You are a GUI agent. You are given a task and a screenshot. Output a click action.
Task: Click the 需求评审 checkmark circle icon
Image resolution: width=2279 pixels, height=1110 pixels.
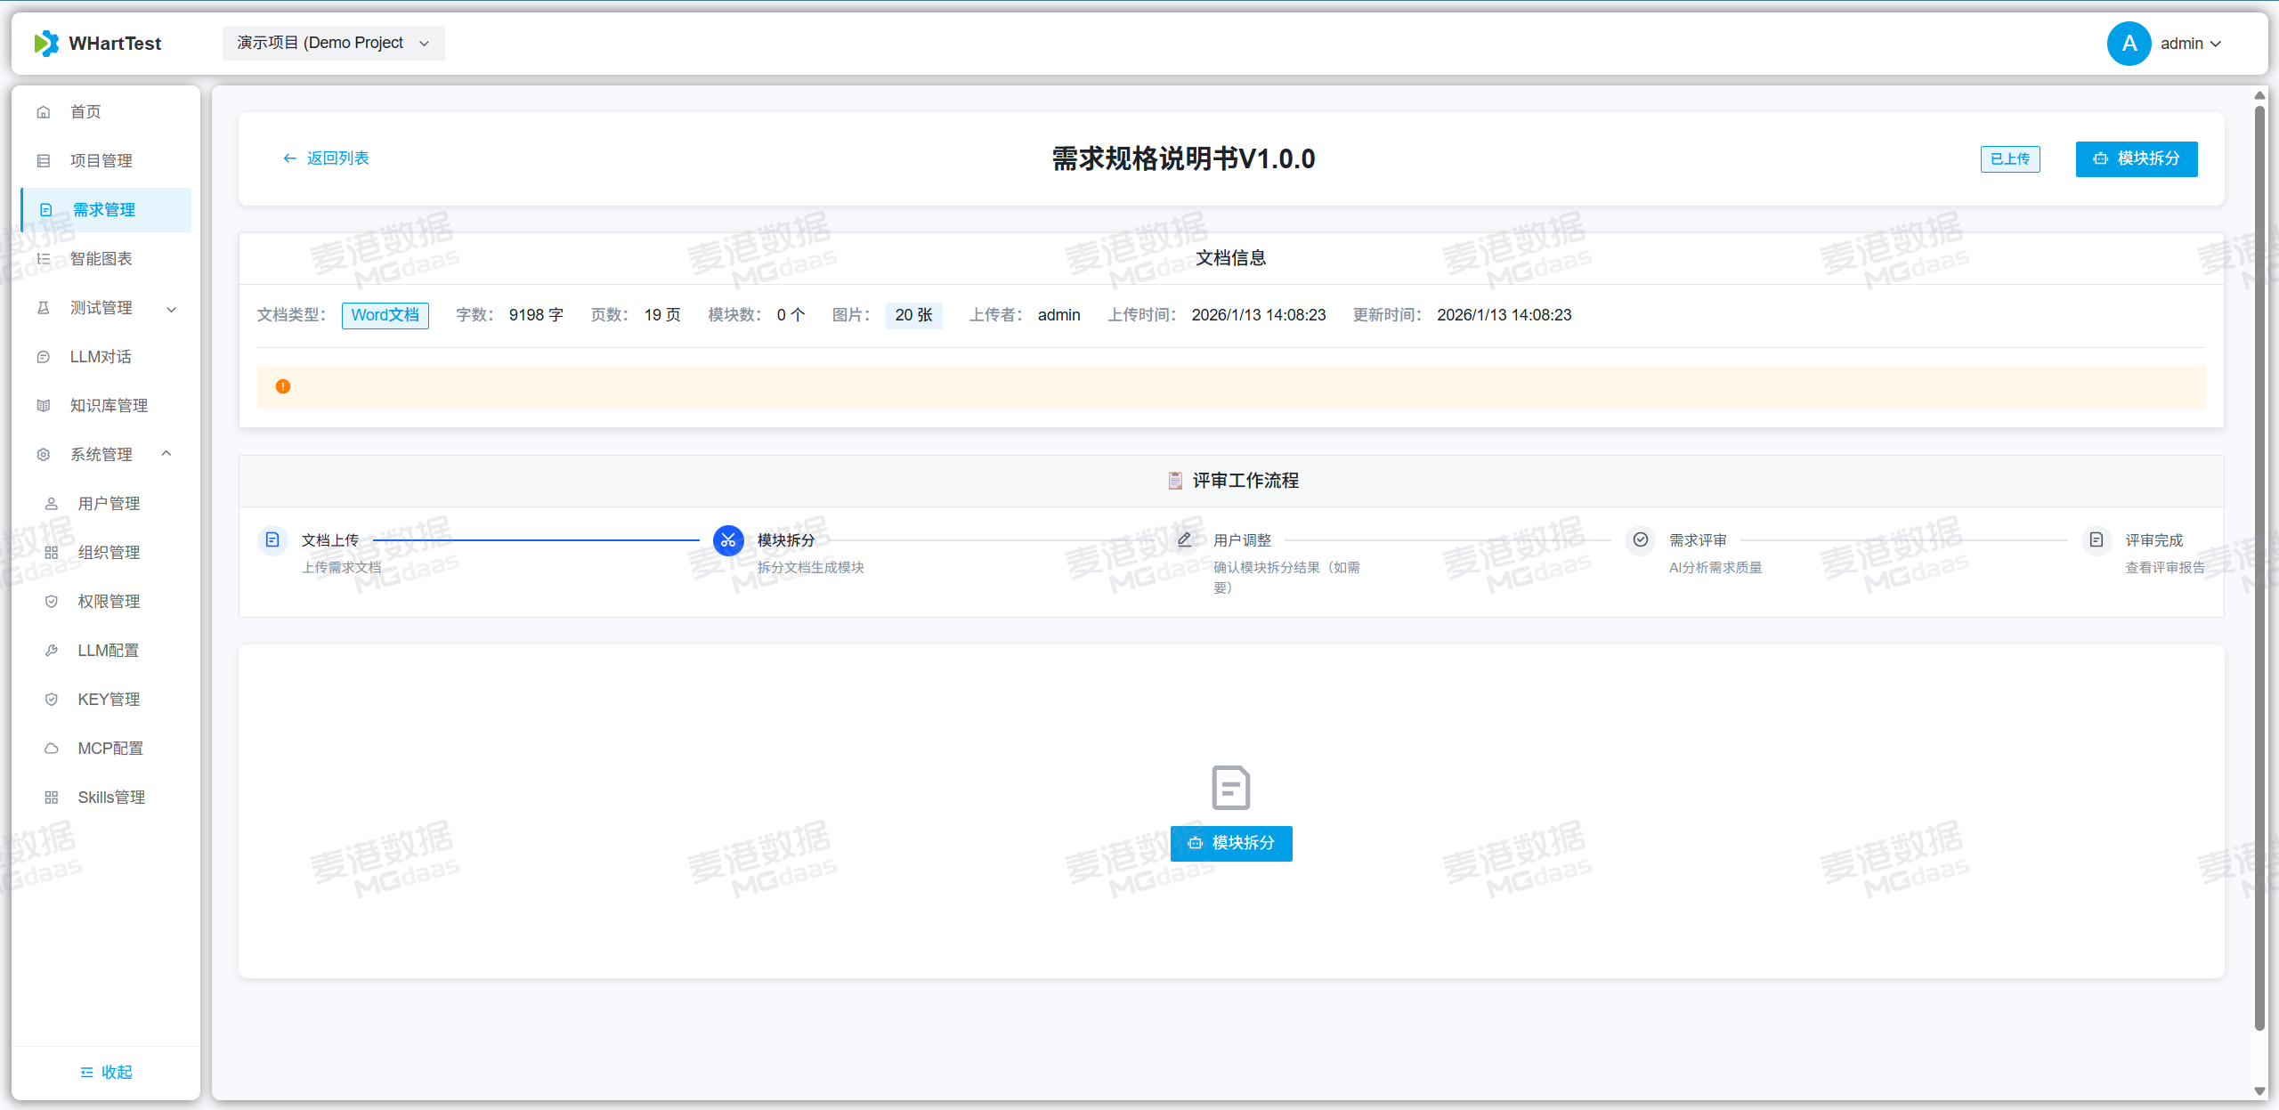[1640, 540]
